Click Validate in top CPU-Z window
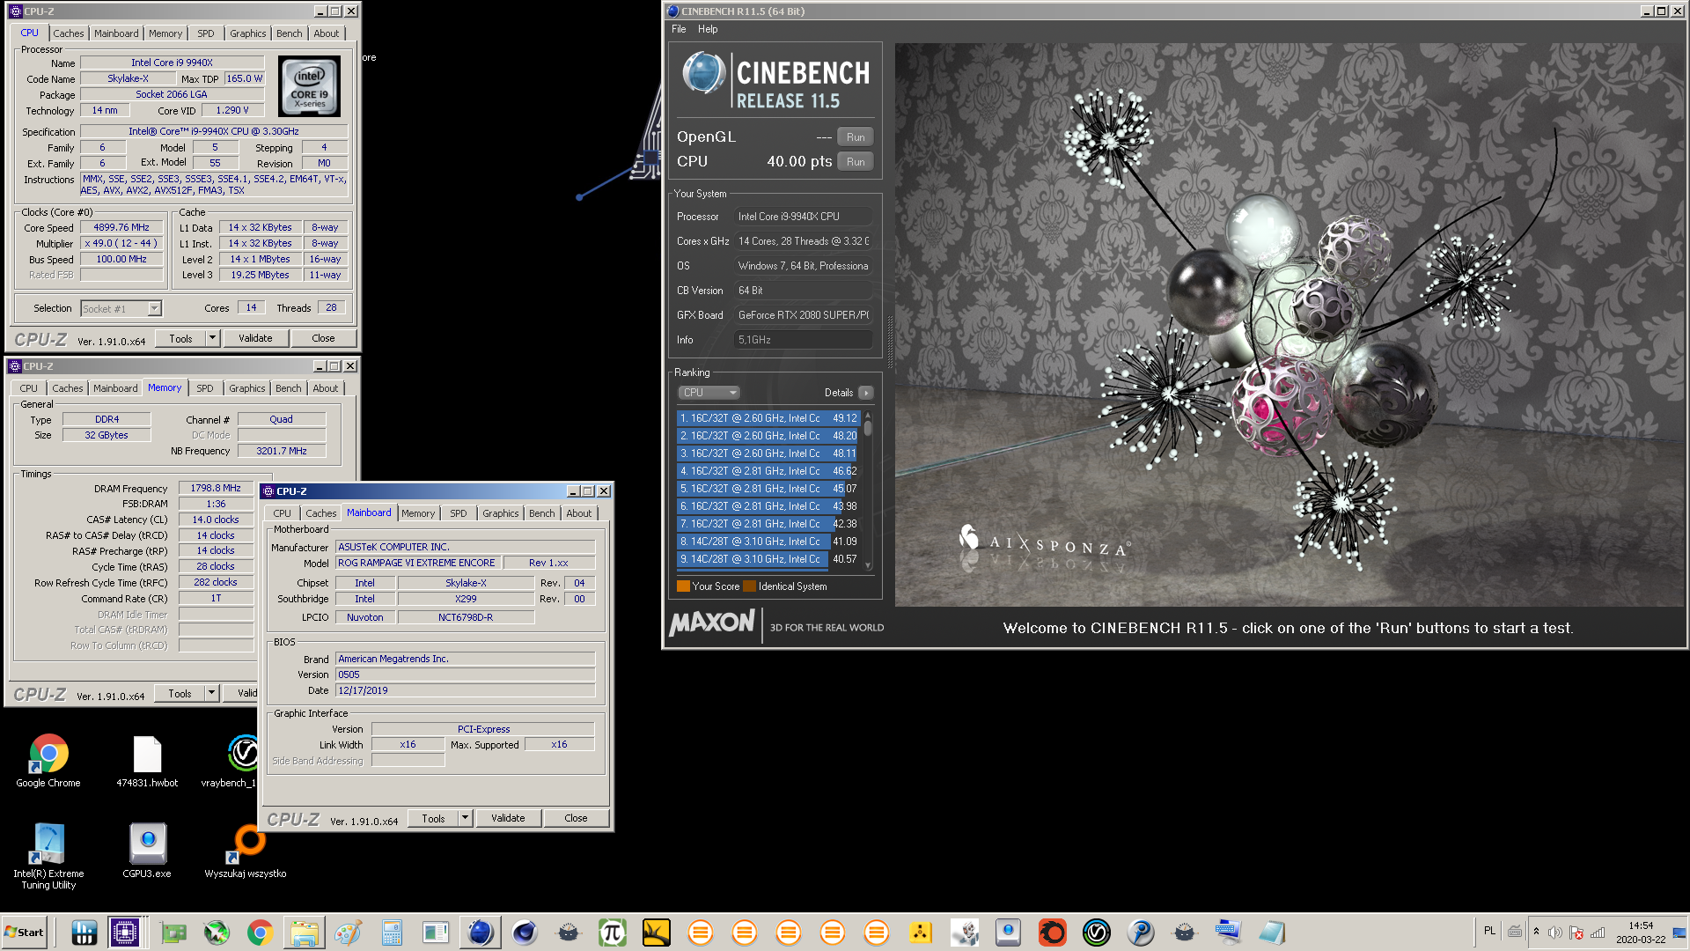 point(255,338)
